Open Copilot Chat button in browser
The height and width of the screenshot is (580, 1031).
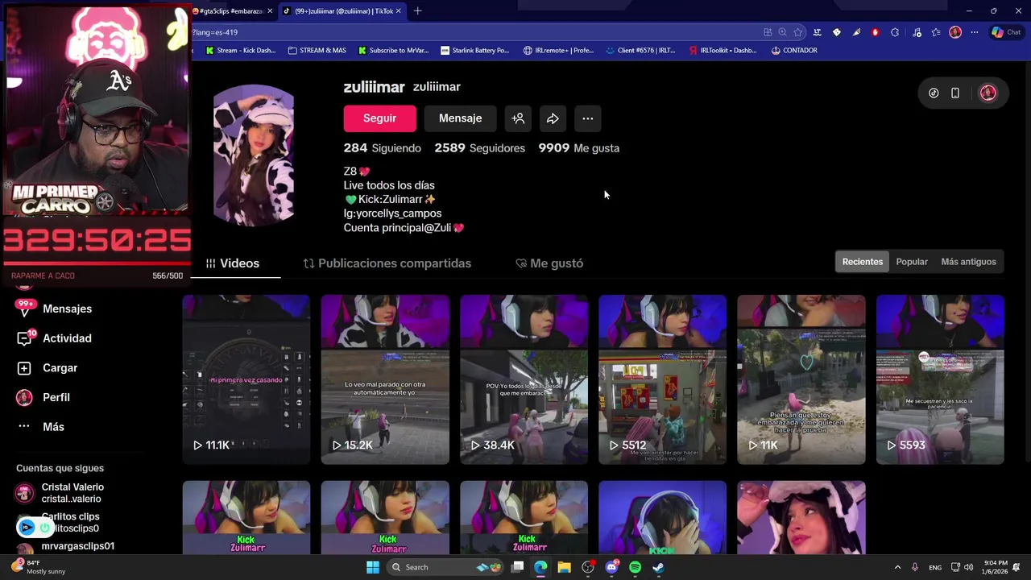pos(1006,32)
